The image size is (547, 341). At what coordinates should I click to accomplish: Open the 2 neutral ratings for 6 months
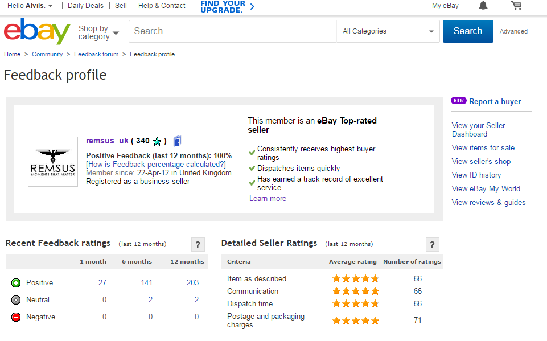150,299
